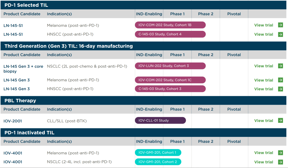Open View trial link for HNSCC LN-145 Gen 3
This screenshot has height=168, width=288.
coord(263,89)
